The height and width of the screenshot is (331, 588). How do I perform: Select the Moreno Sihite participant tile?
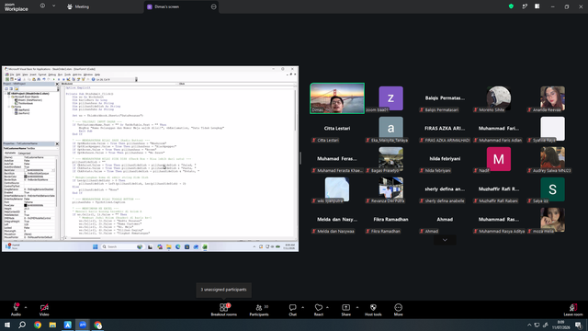(x=498, y=98)
